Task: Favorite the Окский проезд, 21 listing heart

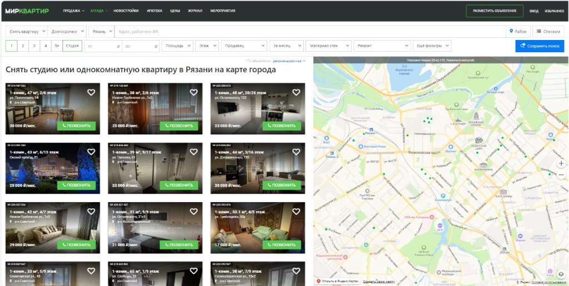Action: tap(91, 152)
